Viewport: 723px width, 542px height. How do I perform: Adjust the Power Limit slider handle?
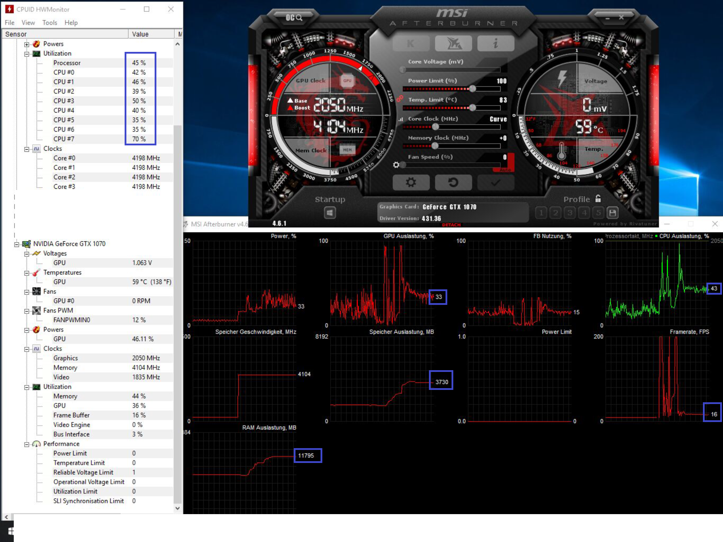point(472,89)
